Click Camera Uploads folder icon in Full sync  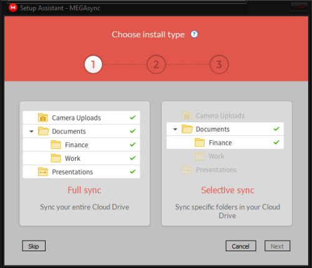43,118
